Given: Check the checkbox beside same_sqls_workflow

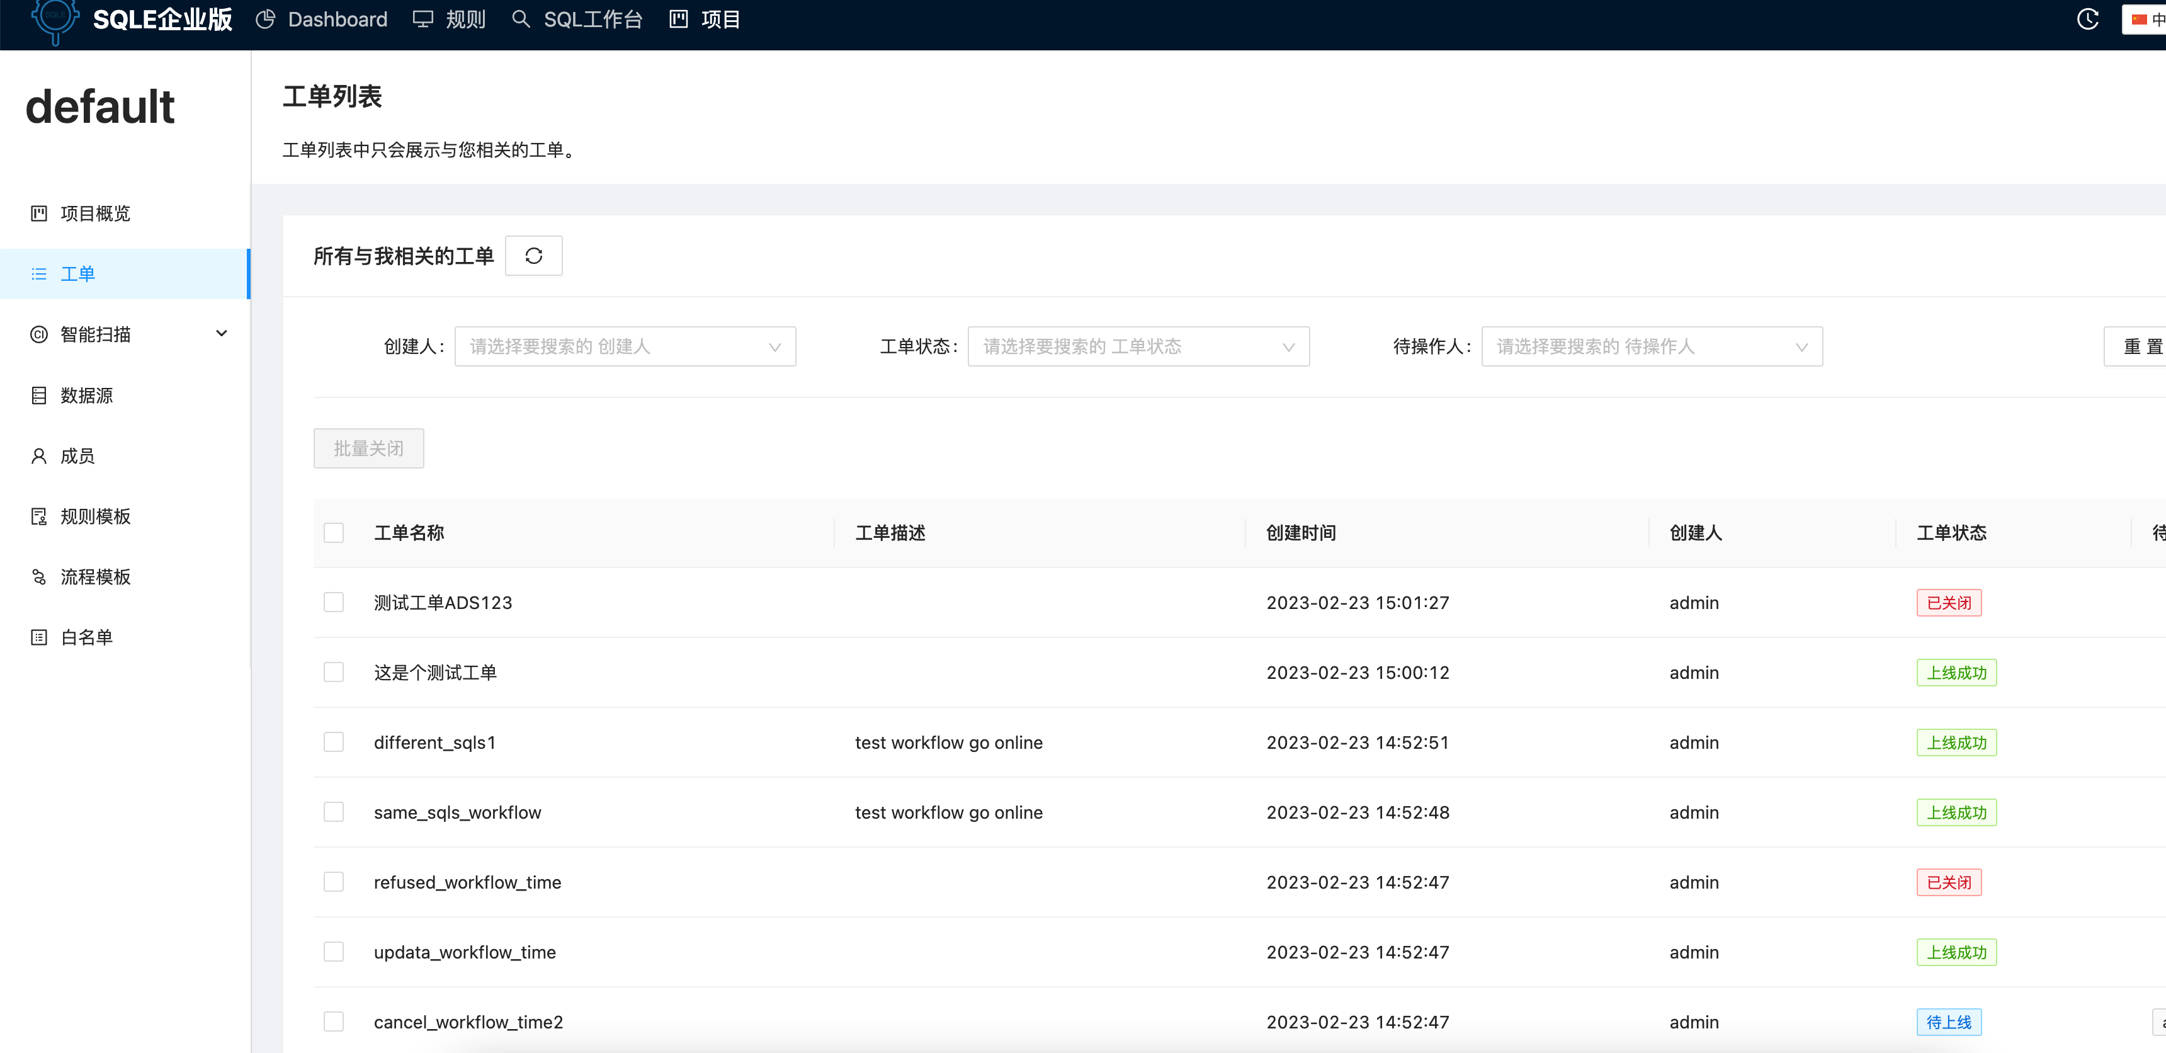Looking at the screenshot, I should [x=334, y=811].
